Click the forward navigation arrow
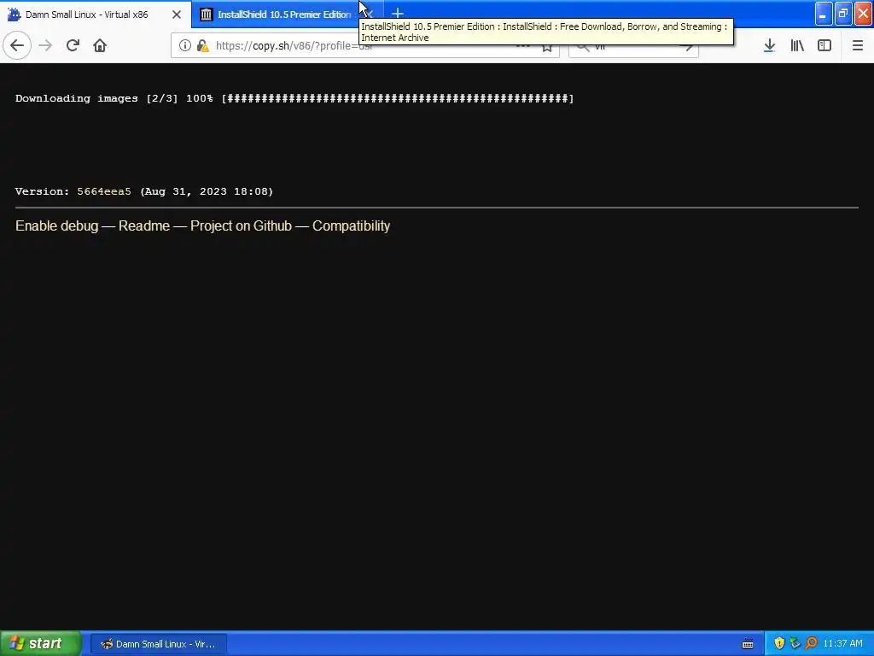Screen dimensions: 874x656 tap(46, 45)
